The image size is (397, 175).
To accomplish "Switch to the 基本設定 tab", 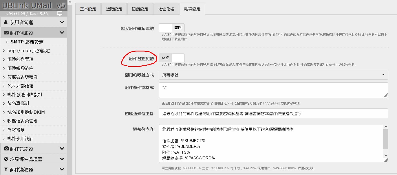I will click(x=88, y=9).
